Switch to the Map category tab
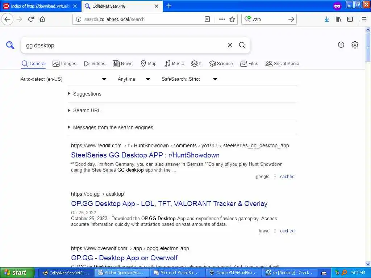371x278 pixels. click(x=149, y=64)
